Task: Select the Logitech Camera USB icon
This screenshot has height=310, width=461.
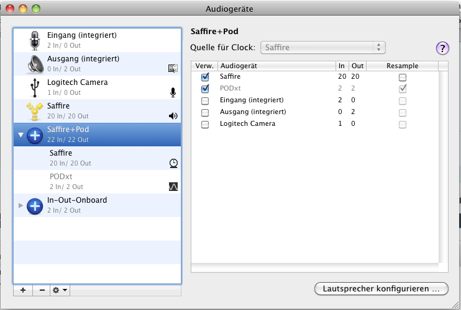Action: coord(35,87)
